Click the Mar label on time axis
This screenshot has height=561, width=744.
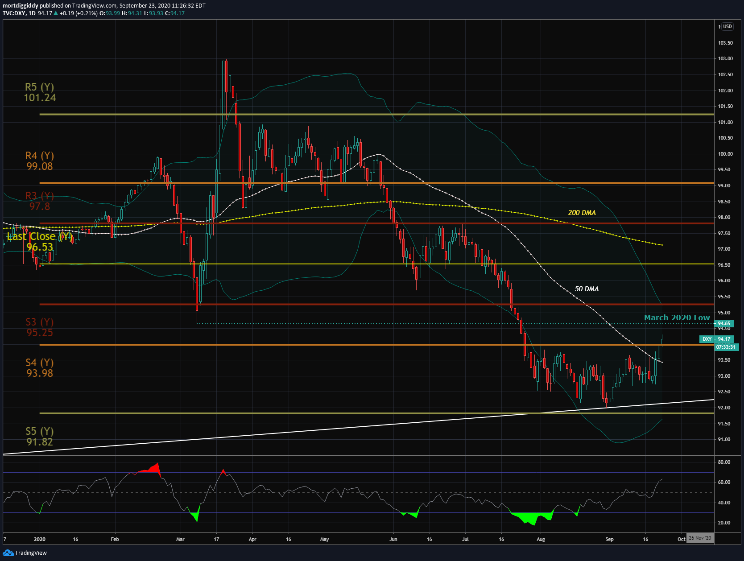click(x=180, y=539)
